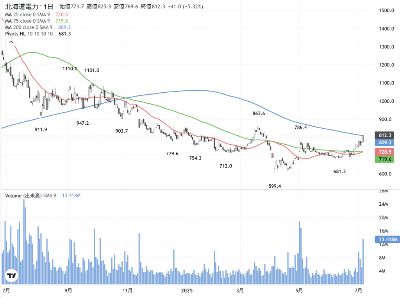Screen dimensions: 400x298
Task: Click the 1101.0 pivot high label
Action: [92, 70]
